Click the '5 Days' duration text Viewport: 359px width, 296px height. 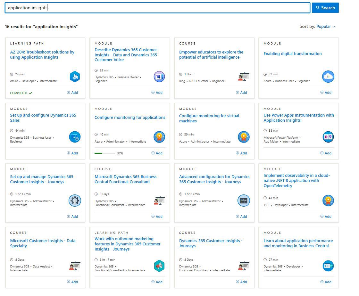(104, 194)
